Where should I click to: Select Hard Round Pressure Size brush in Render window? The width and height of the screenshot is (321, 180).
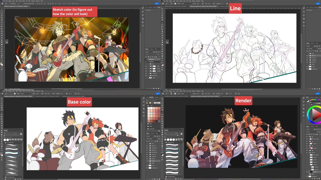[173, 157]
